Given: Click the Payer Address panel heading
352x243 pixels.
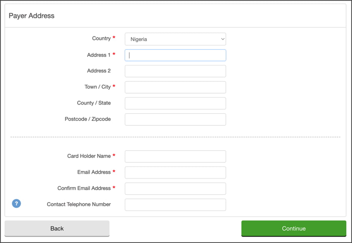Looking at the screenshot, I should point(32,16).
